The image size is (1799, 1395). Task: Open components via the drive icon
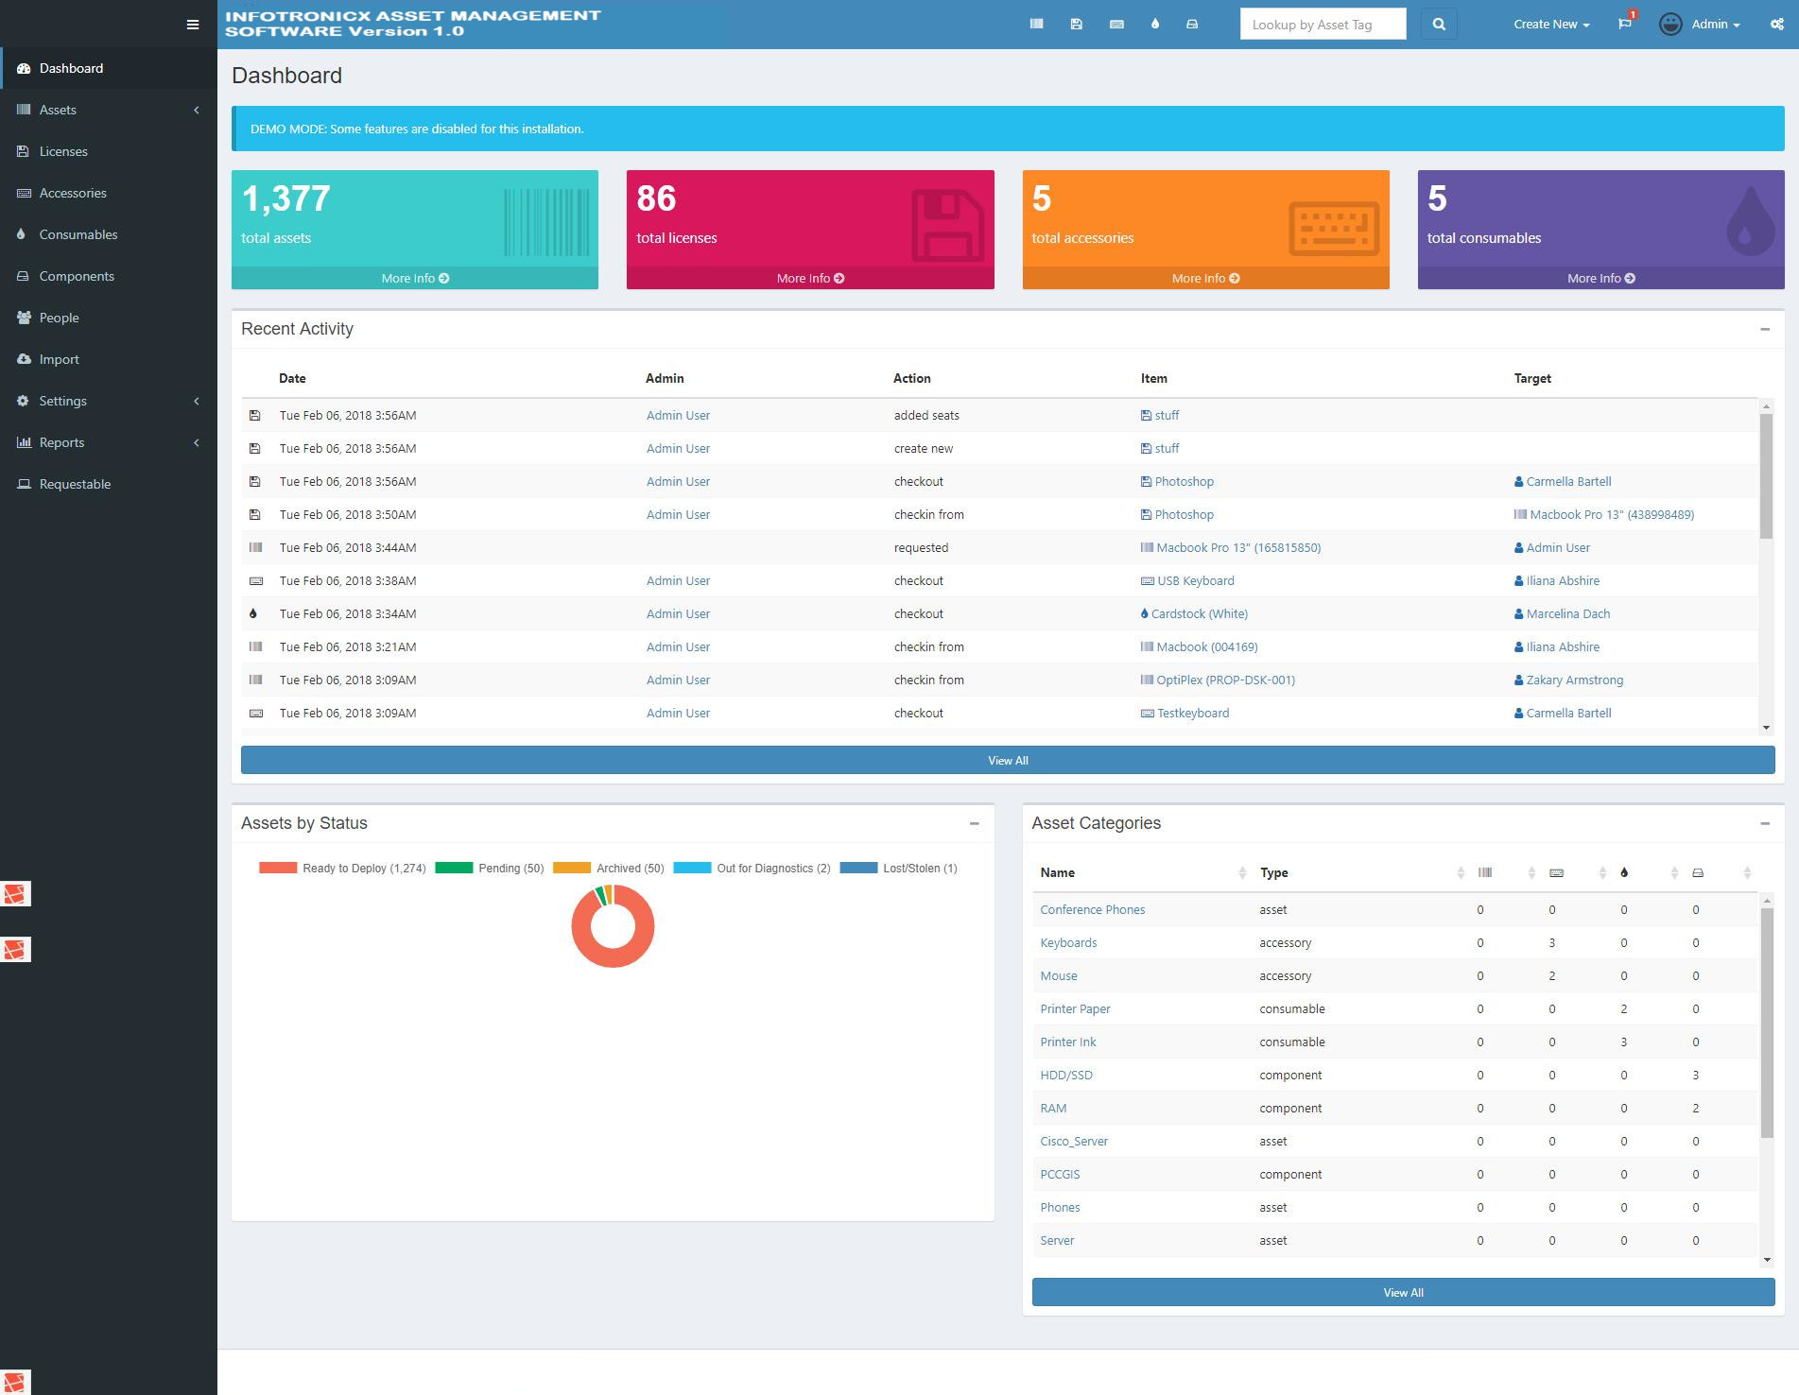click(x=1192, y=24)
